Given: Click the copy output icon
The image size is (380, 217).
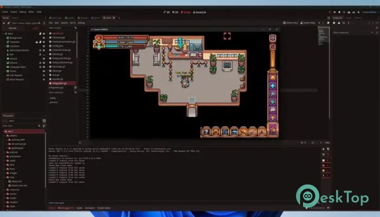Looking at the screenshot, I should 328,149.
